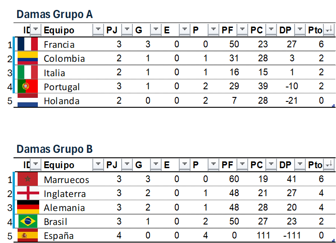Click the Spain flag icon
The image size is (336, 243).
(27, 235)
